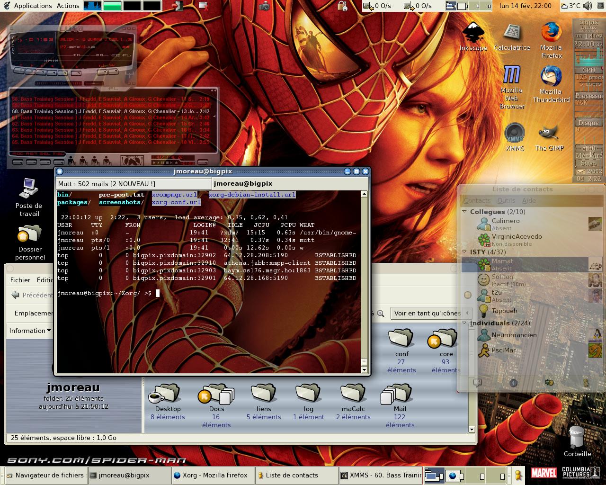This screenshot has width=606, height=485.
Task: Open the Outils menu in contact list
Action: coord(506,200)
